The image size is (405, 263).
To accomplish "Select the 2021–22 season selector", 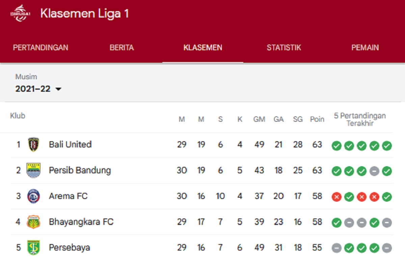I will 33,89.
